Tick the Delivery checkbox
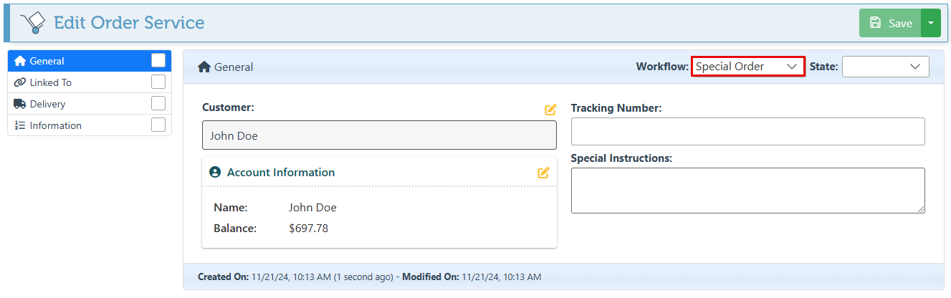 coord(158,104)
